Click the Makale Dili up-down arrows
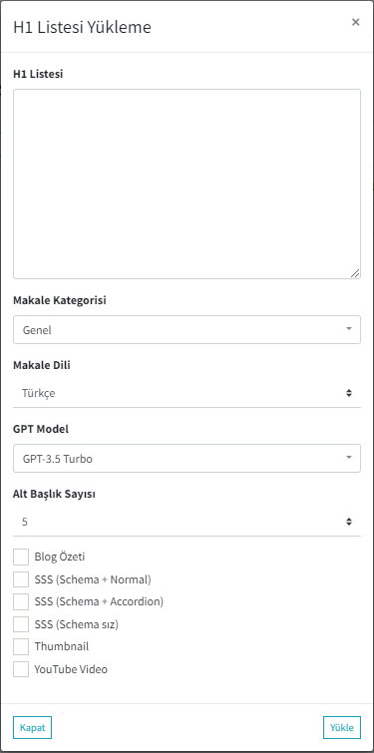The image size is (374, 753). point(349,393)
